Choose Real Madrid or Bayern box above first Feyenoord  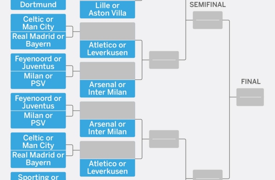[38, 41]
